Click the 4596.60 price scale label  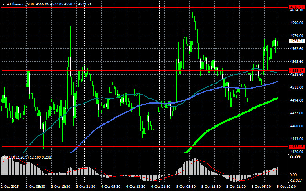pos(297,23)
